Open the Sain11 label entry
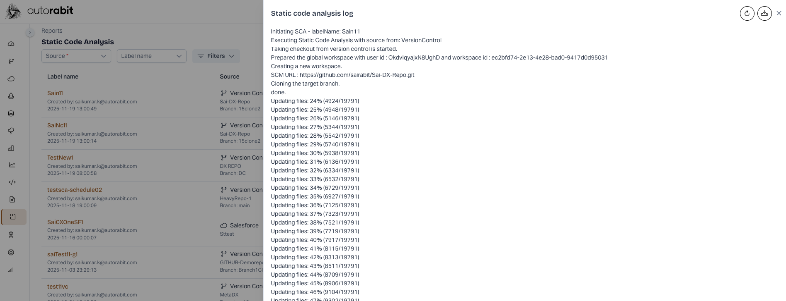 coord(55,93)
